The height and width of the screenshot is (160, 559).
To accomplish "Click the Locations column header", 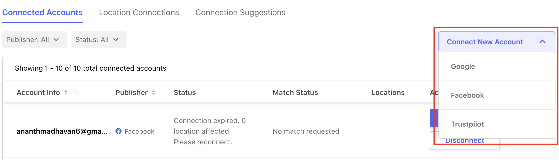I will coord(388,92).
